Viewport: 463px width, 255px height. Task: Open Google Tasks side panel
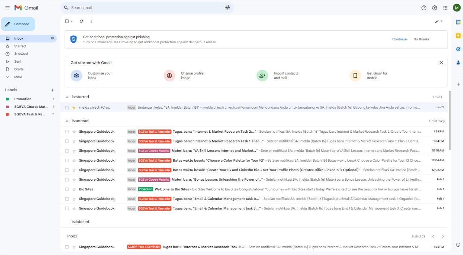[x=458, y=49]
